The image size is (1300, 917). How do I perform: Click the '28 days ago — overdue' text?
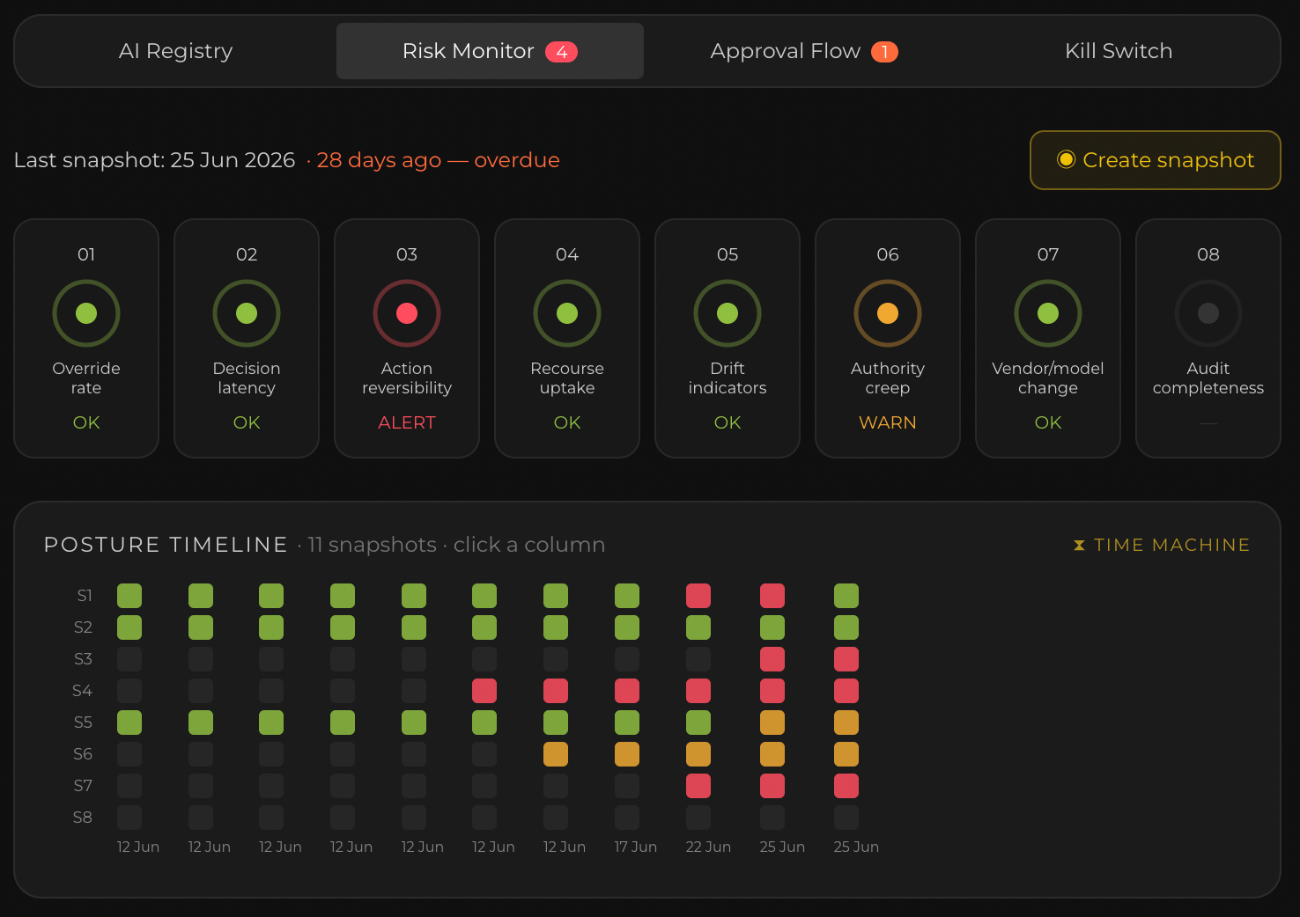point(438,160)
